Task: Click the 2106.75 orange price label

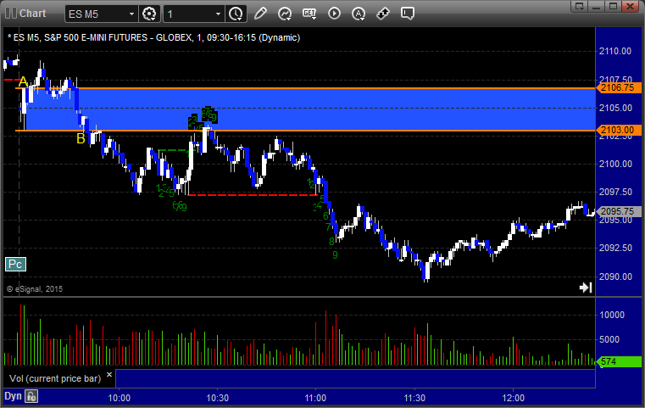Action: click(618, 87)
